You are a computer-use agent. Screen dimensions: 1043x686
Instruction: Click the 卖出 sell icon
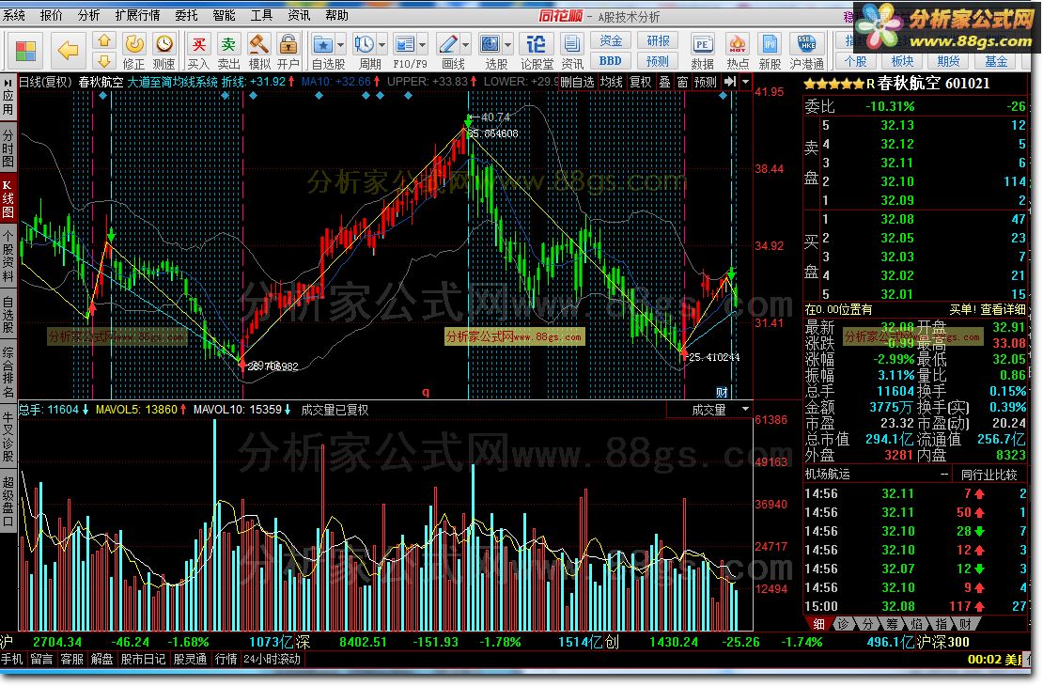[228, 52]
